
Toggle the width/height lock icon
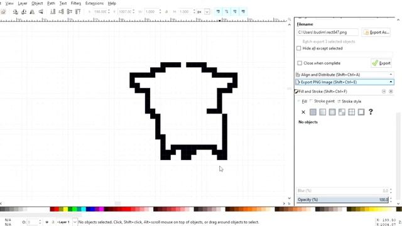pos(166,12)
